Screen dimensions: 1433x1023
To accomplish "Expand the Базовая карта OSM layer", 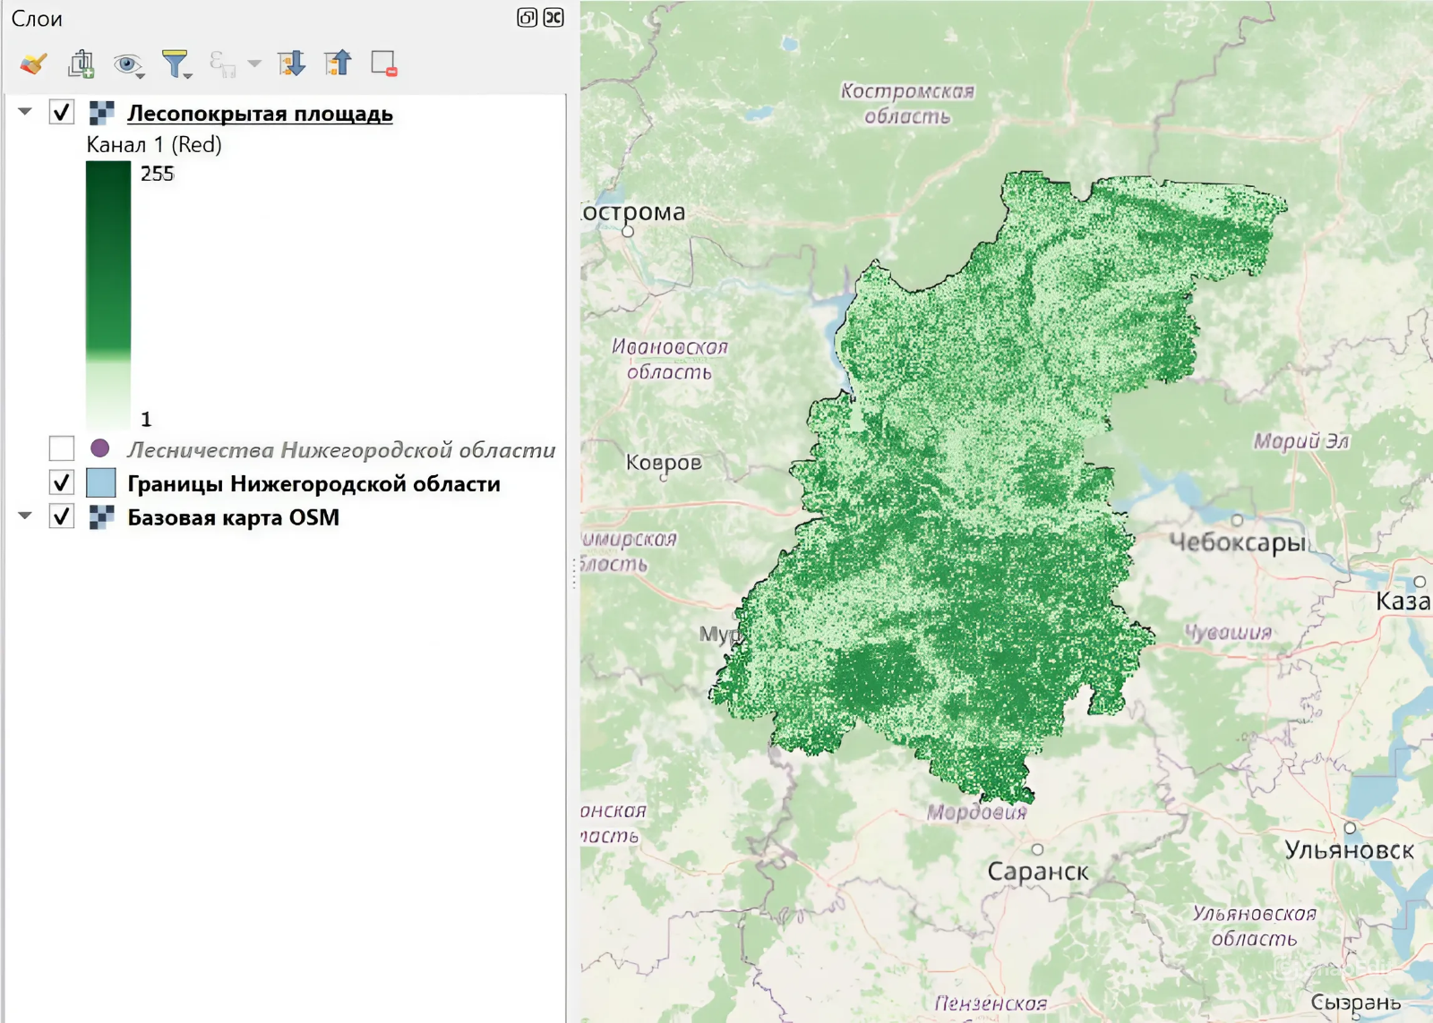I will (x=25, y=516).
